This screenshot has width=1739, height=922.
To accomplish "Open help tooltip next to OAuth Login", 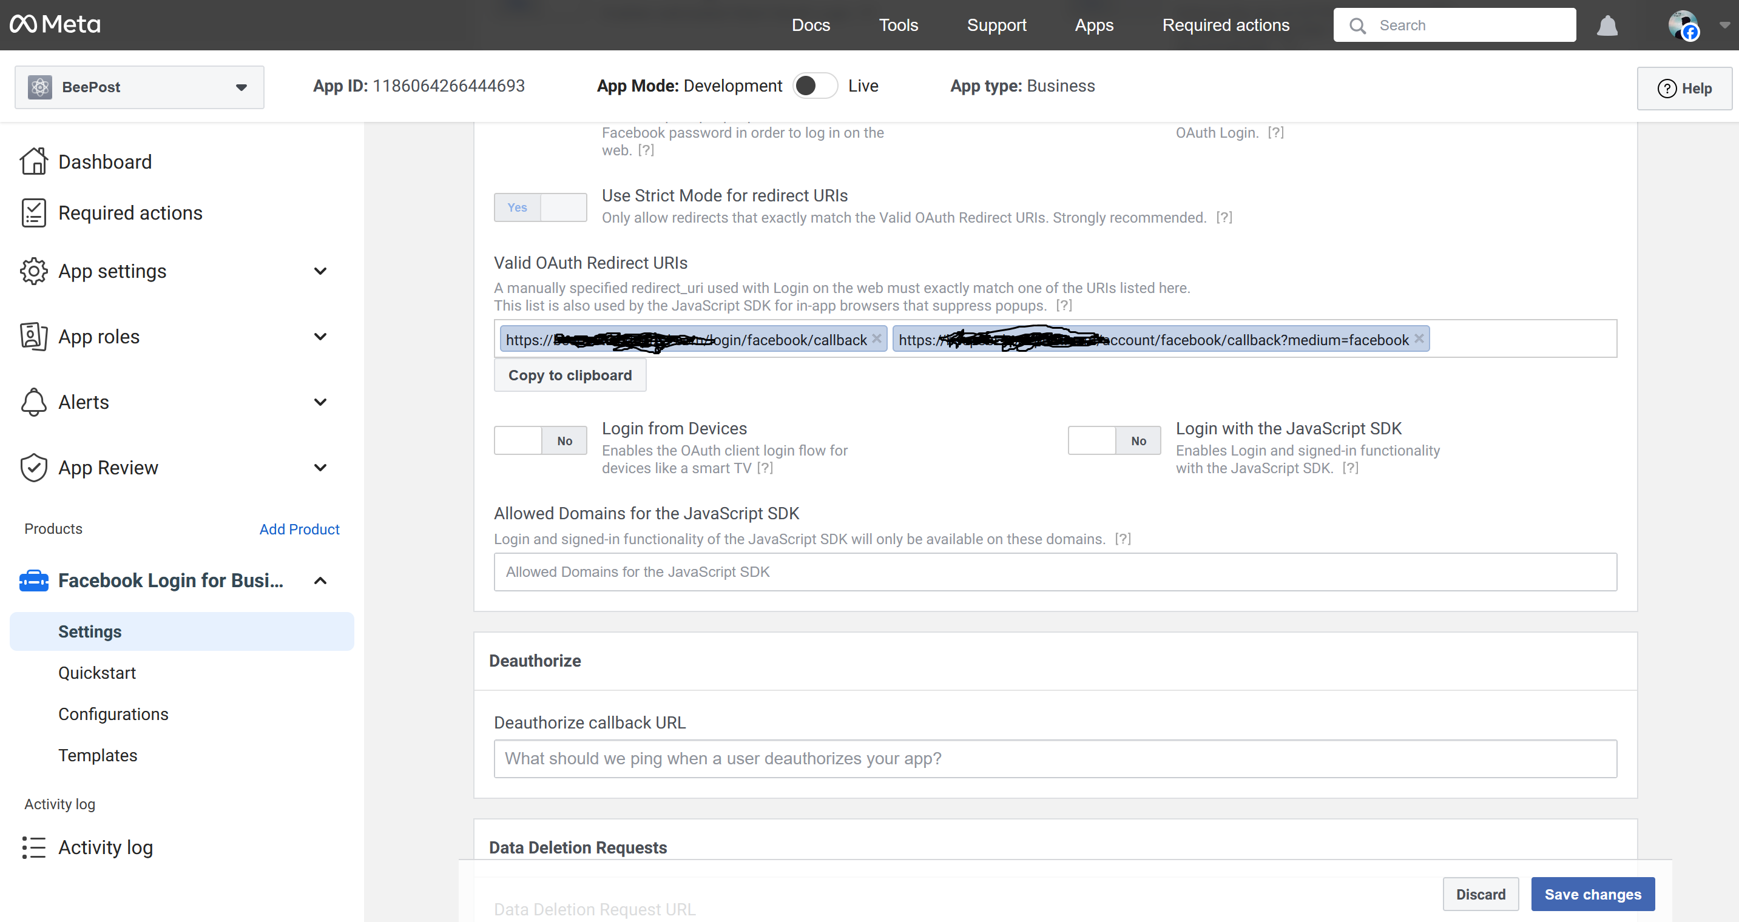I will (x=1275, y=132).
